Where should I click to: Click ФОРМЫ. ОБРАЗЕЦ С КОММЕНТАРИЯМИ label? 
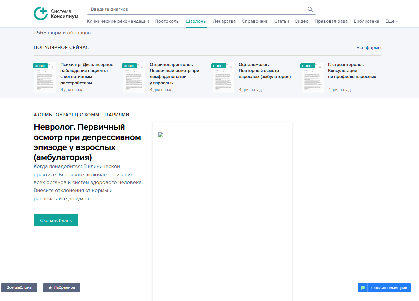pyautogui.click(x=82, y=115)
